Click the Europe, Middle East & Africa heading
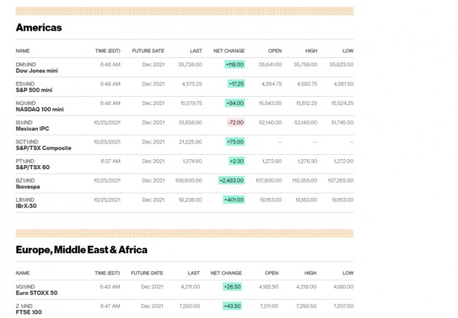 point(81,250)
